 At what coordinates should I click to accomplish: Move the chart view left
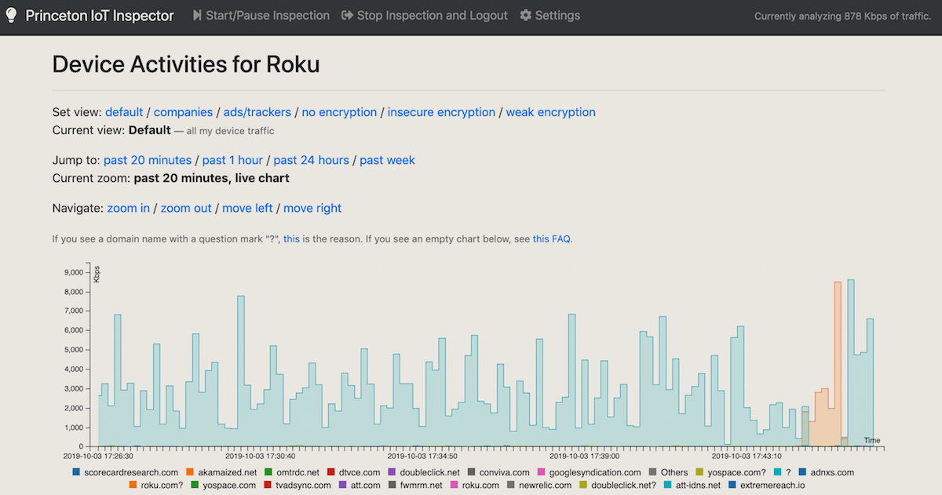pyautogui.click(x=247, y=208)
